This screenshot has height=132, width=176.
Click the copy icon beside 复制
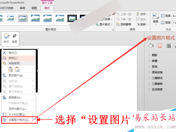[4, 58]
